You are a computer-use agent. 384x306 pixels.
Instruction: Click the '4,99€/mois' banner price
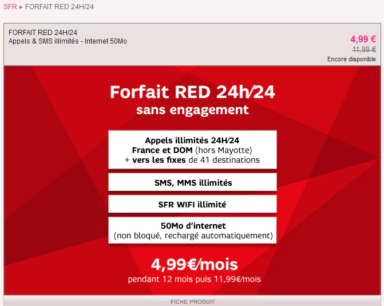(x=194, y=264)
